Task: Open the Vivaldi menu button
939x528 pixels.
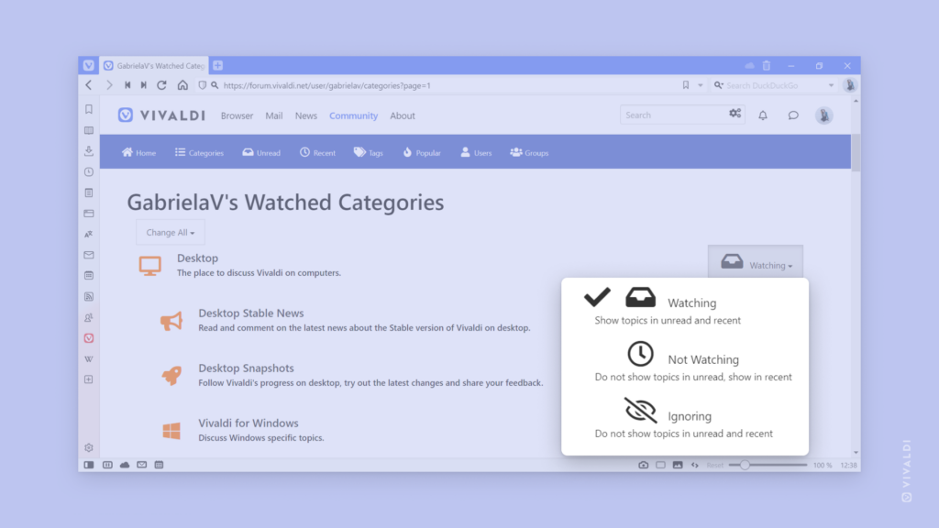Action: pos(89,65)
